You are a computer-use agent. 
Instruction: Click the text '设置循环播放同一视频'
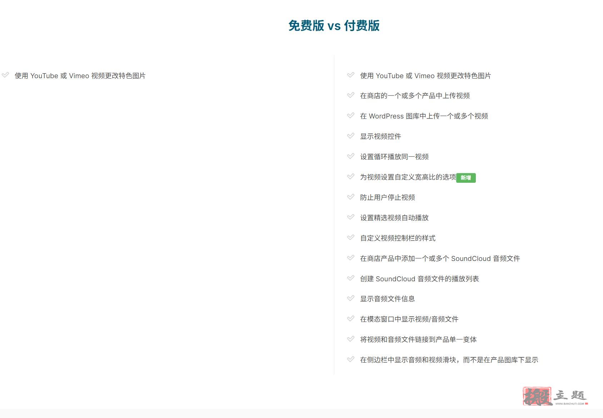point(394,157)
